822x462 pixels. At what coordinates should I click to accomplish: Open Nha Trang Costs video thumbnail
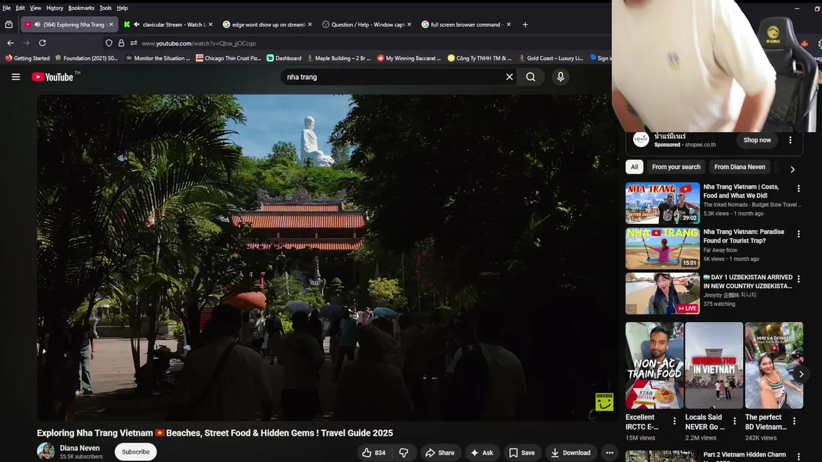tap(663, 203)
